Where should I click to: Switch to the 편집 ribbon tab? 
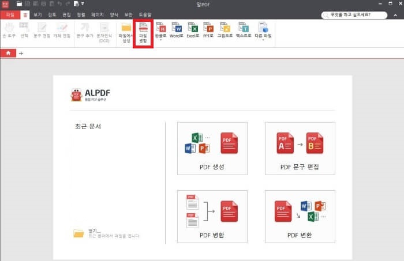coord(66,15)
